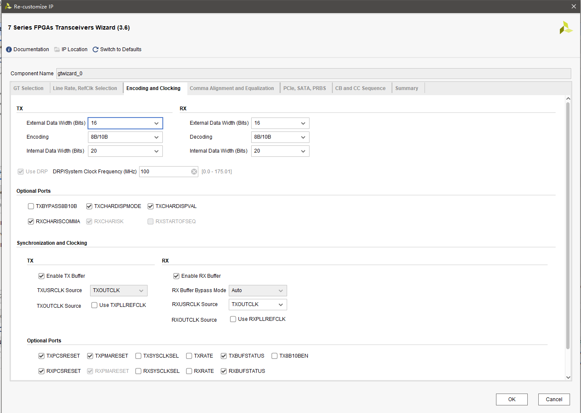Switch to the GT Selection tab
This screenshot has height=413, width=581.
(x=28, y=88)
